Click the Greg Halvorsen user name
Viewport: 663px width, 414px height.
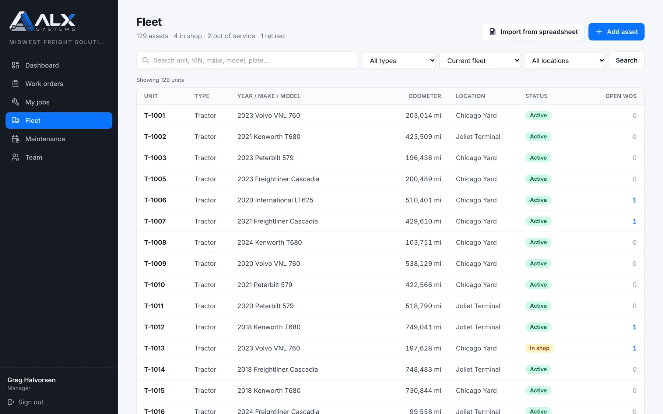pos(32,380)
